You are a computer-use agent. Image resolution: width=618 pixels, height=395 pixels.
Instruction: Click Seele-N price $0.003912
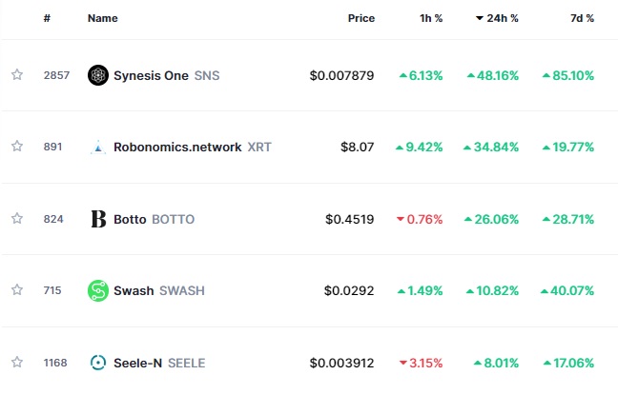coord(341,363)
